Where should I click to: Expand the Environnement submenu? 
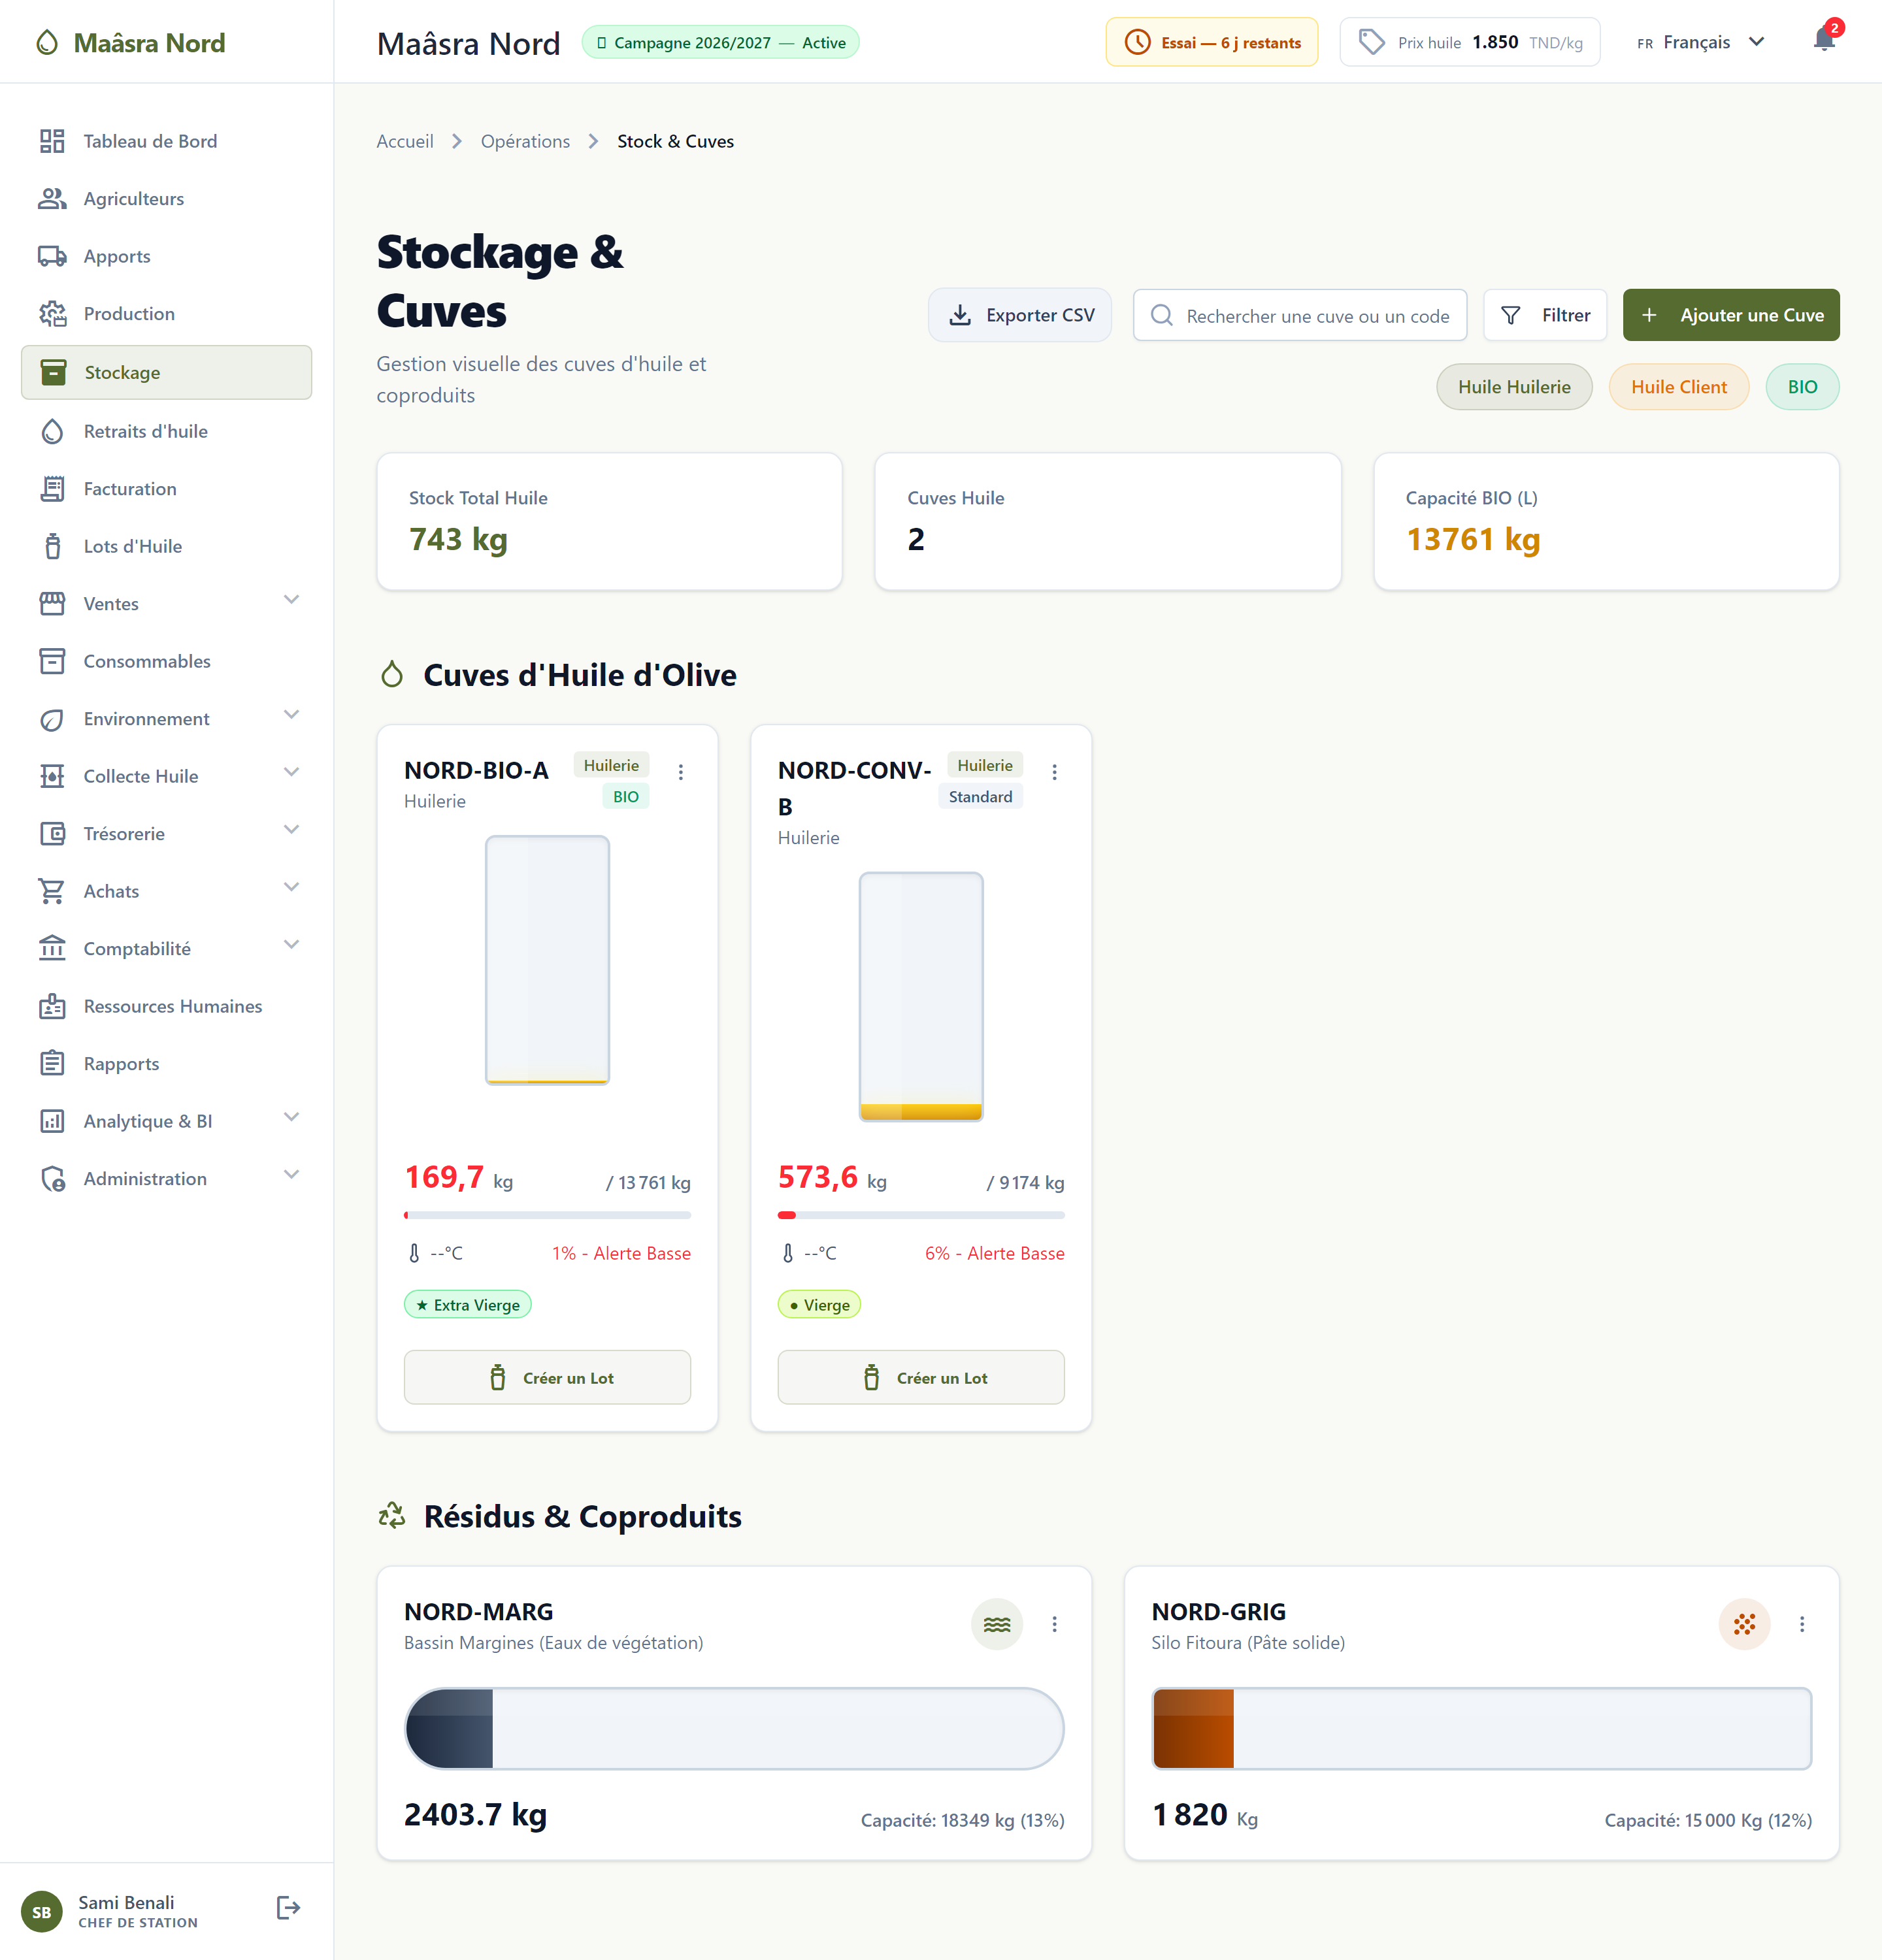[291, 715]
